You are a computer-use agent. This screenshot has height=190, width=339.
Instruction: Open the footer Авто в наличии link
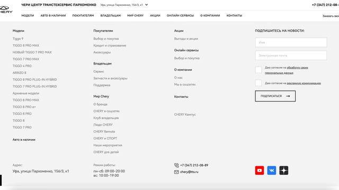pyautogui.click(x=24, y=139)
